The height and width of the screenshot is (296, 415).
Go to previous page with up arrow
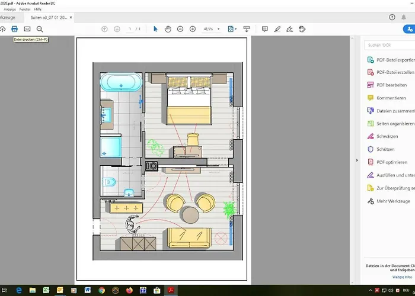click(104, 28)
